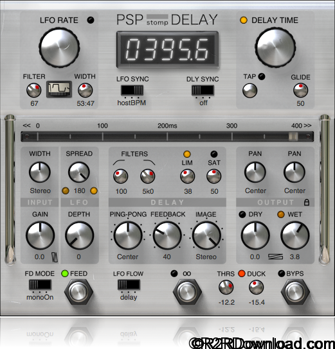Toggle the green FEED LED

65,273
